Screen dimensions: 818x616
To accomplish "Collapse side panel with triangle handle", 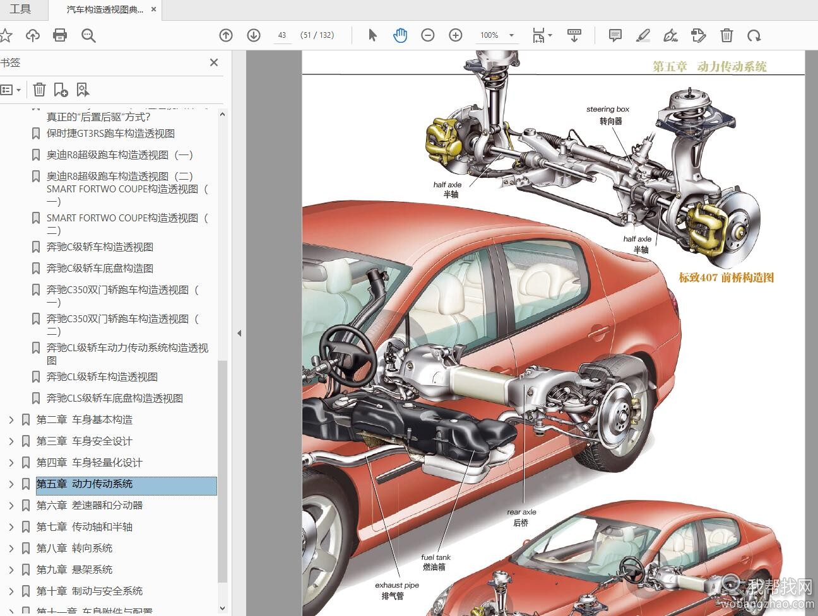I will click(239, 333).
